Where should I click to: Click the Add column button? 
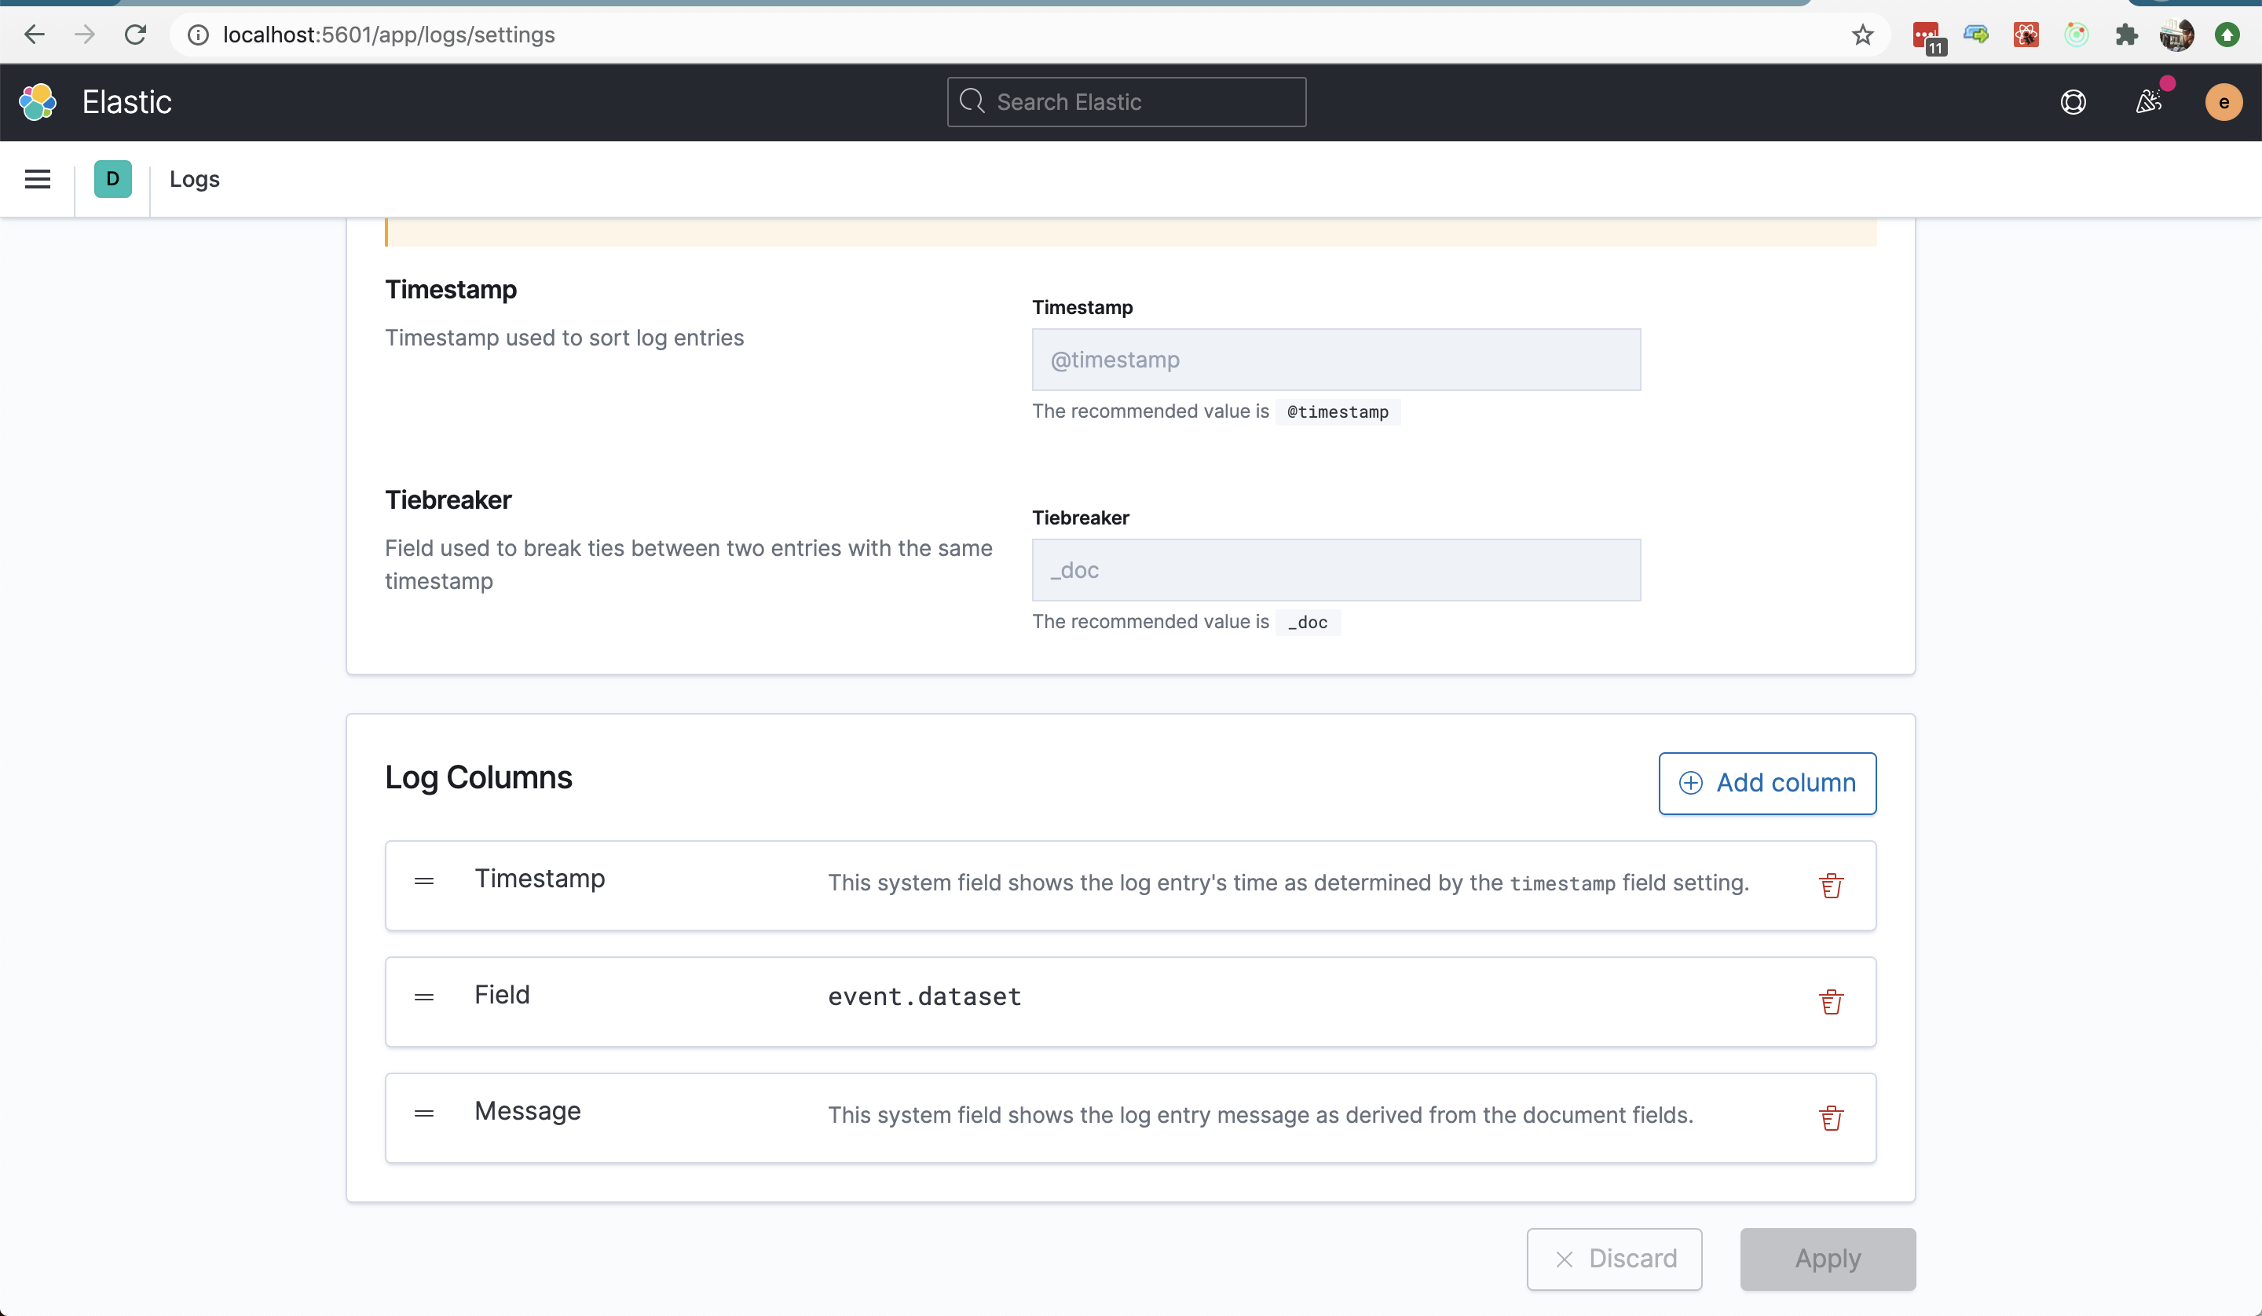coord(1766,783)
